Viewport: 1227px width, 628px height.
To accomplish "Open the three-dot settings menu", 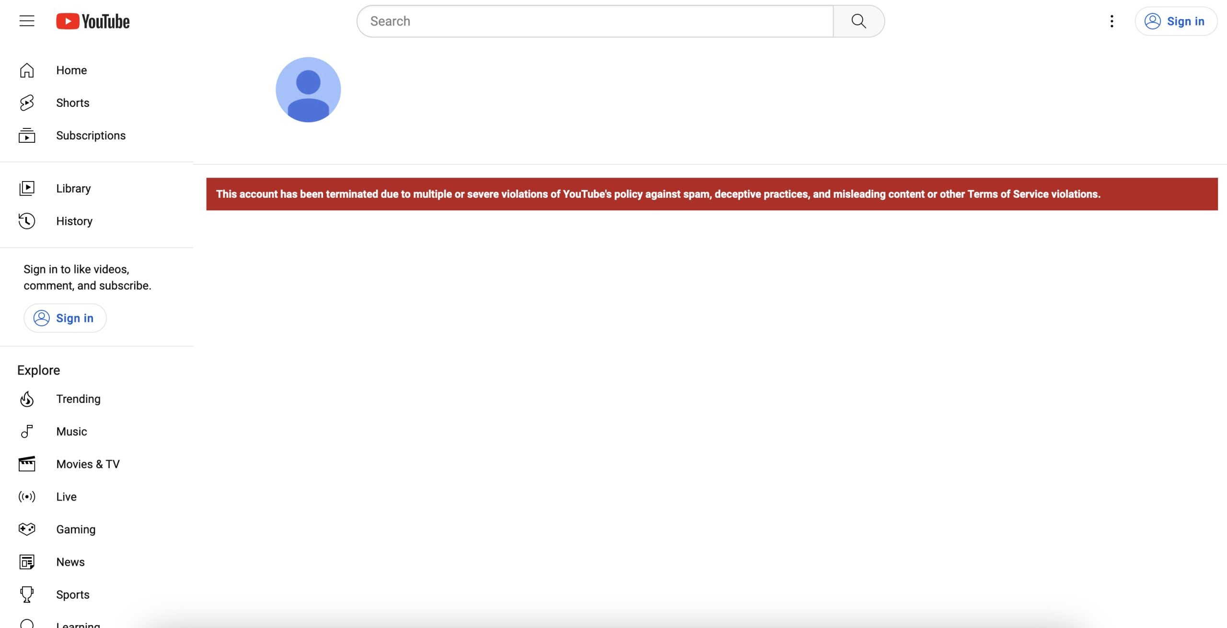I will click(1111, 22).
